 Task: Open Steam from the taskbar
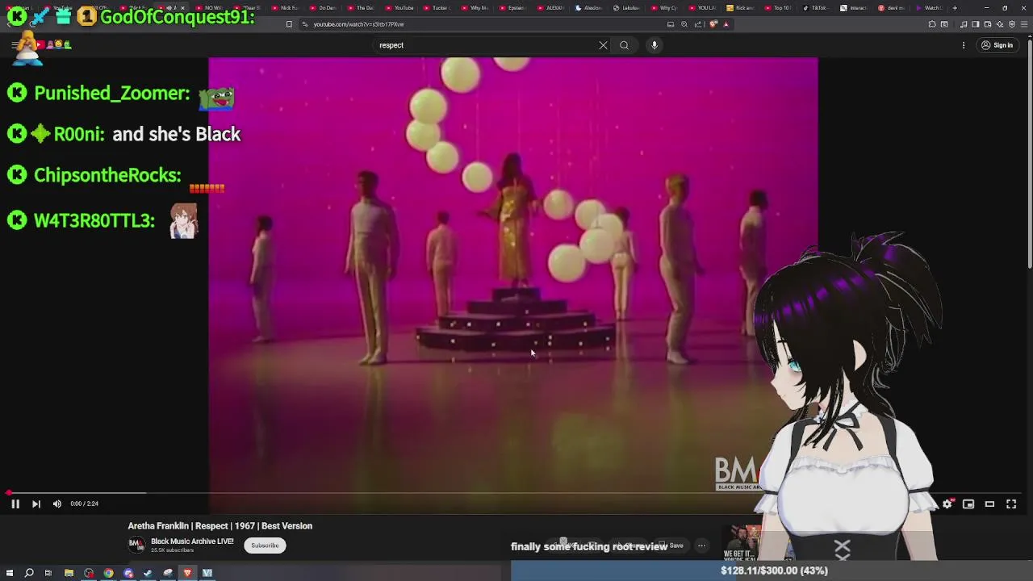pos(148,573)
